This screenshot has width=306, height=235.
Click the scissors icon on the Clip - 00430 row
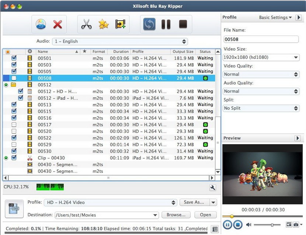(29, 158)
